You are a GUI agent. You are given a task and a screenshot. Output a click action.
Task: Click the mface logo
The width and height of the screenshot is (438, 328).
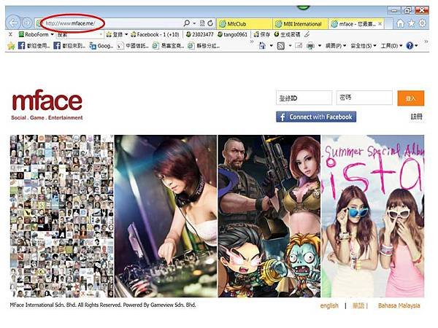click(x=47, y=104)
